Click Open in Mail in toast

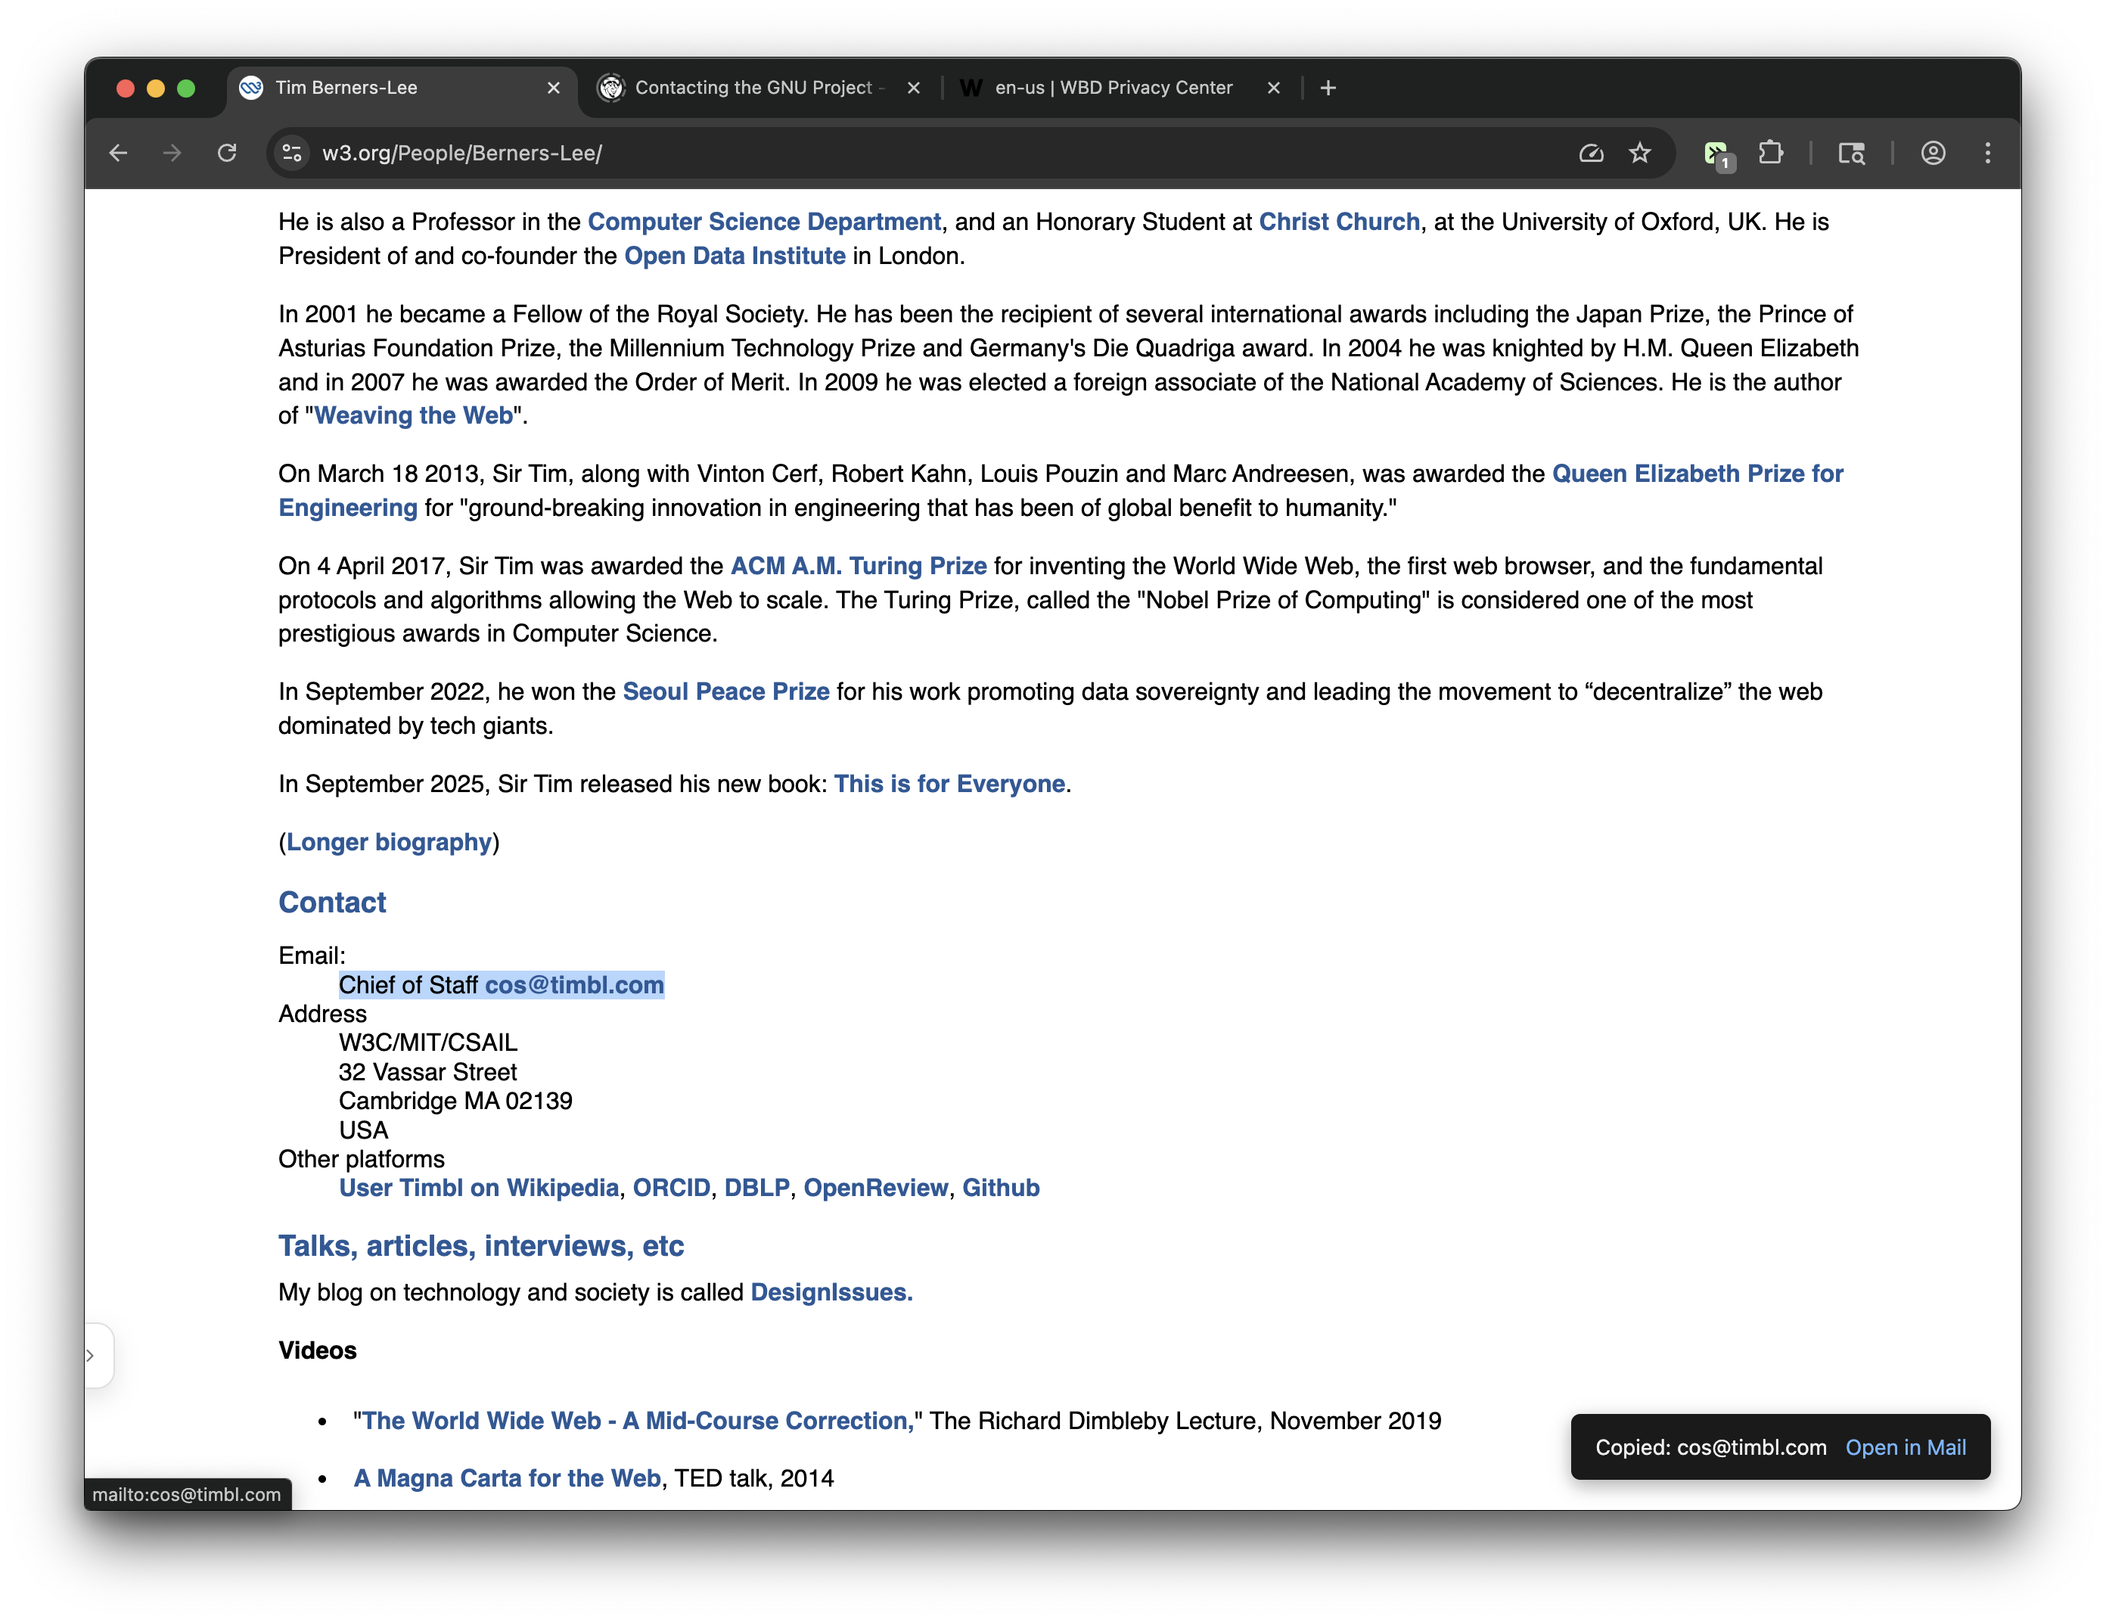pos(1905,1447)
